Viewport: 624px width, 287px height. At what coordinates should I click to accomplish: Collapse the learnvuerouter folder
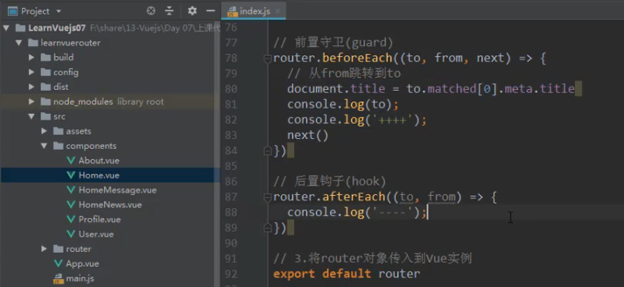(x=18, y=42)
